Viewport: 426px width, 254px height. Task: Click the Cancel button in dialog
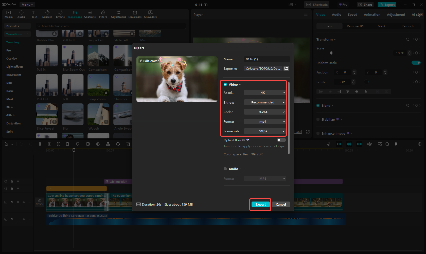pos(281,205)
